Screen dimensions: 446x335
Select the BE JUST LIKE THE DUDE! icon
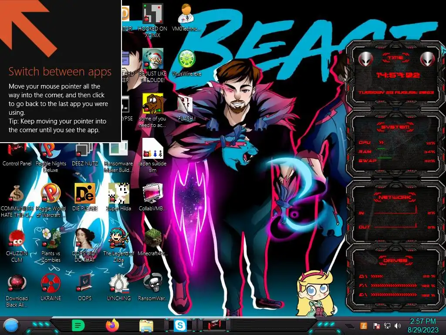(x=152, y=65)
